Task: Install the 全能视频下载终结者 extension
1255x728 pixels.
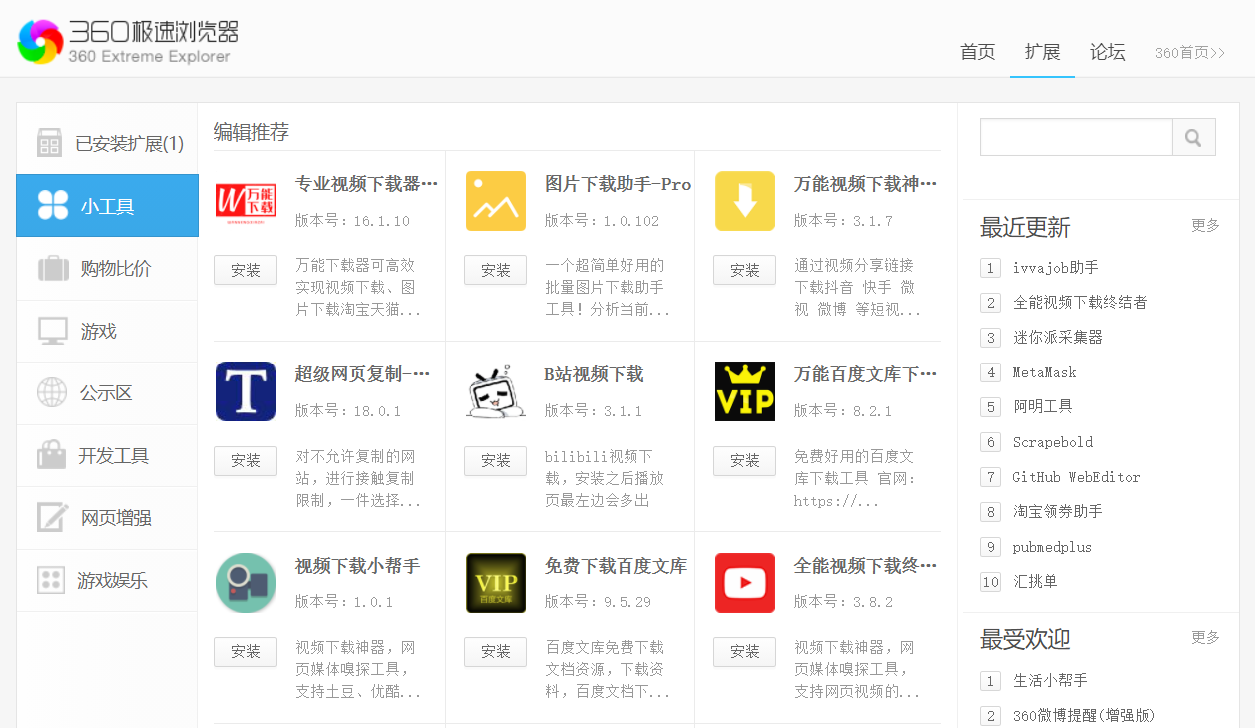Action: tap(745, 652)
